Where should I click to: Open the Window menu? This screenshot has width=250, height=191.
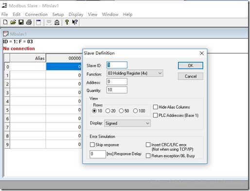pos(110,15)
